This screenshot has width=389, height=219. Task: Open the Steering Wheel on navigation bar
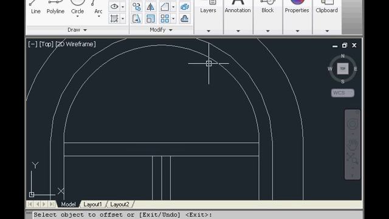coord(353,124)
